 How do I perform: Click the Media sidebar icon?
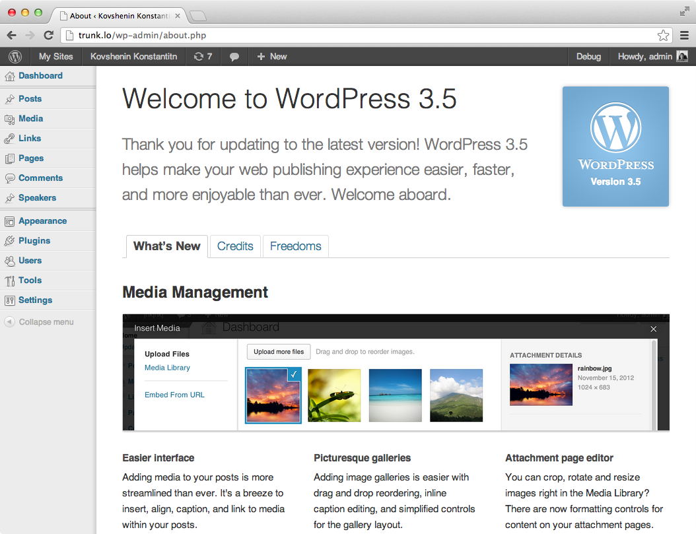click(10, 119)
